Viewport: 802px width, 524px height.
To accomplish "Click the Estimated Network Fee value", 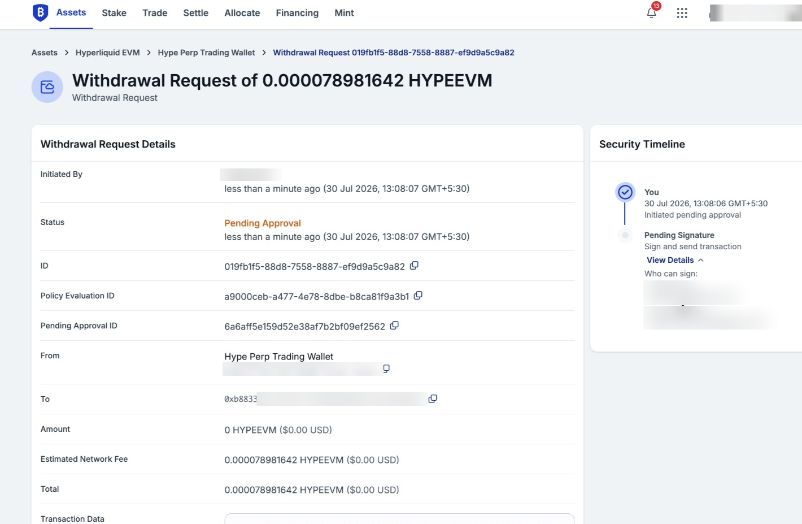I will (312, 460).
